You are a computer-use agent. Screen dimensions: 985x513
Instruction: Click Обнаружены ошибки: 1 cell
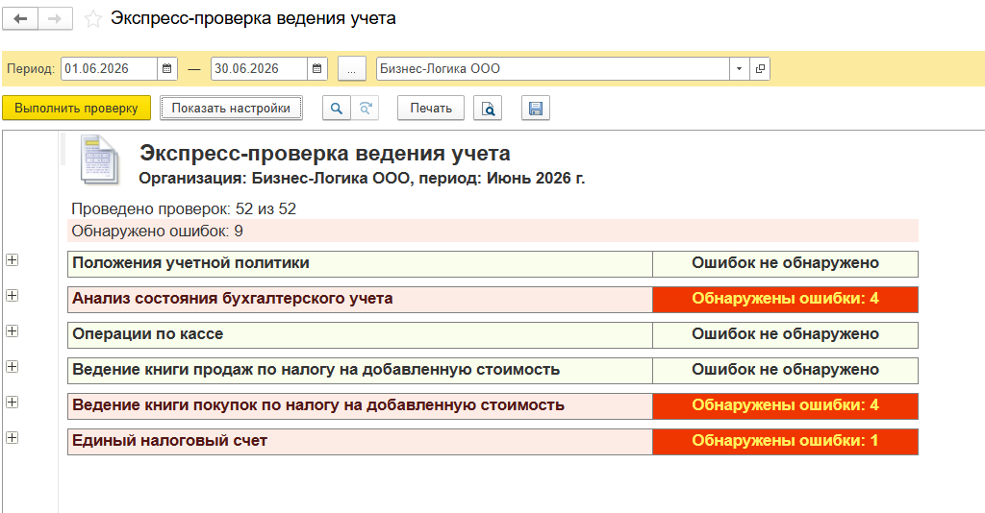[785, 442]
